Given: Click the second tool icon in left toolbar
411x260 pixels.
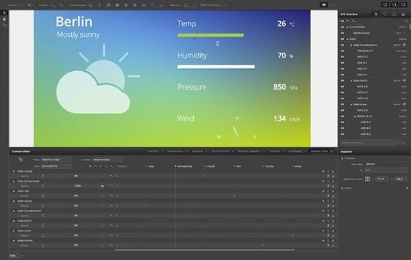Looking at the screenshot, I should [4, 19].
